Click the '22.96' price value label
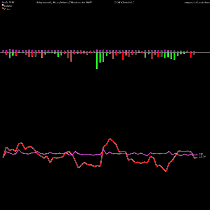Image resolution: width=210 pixels, height=210 pixels. [202, 157]
